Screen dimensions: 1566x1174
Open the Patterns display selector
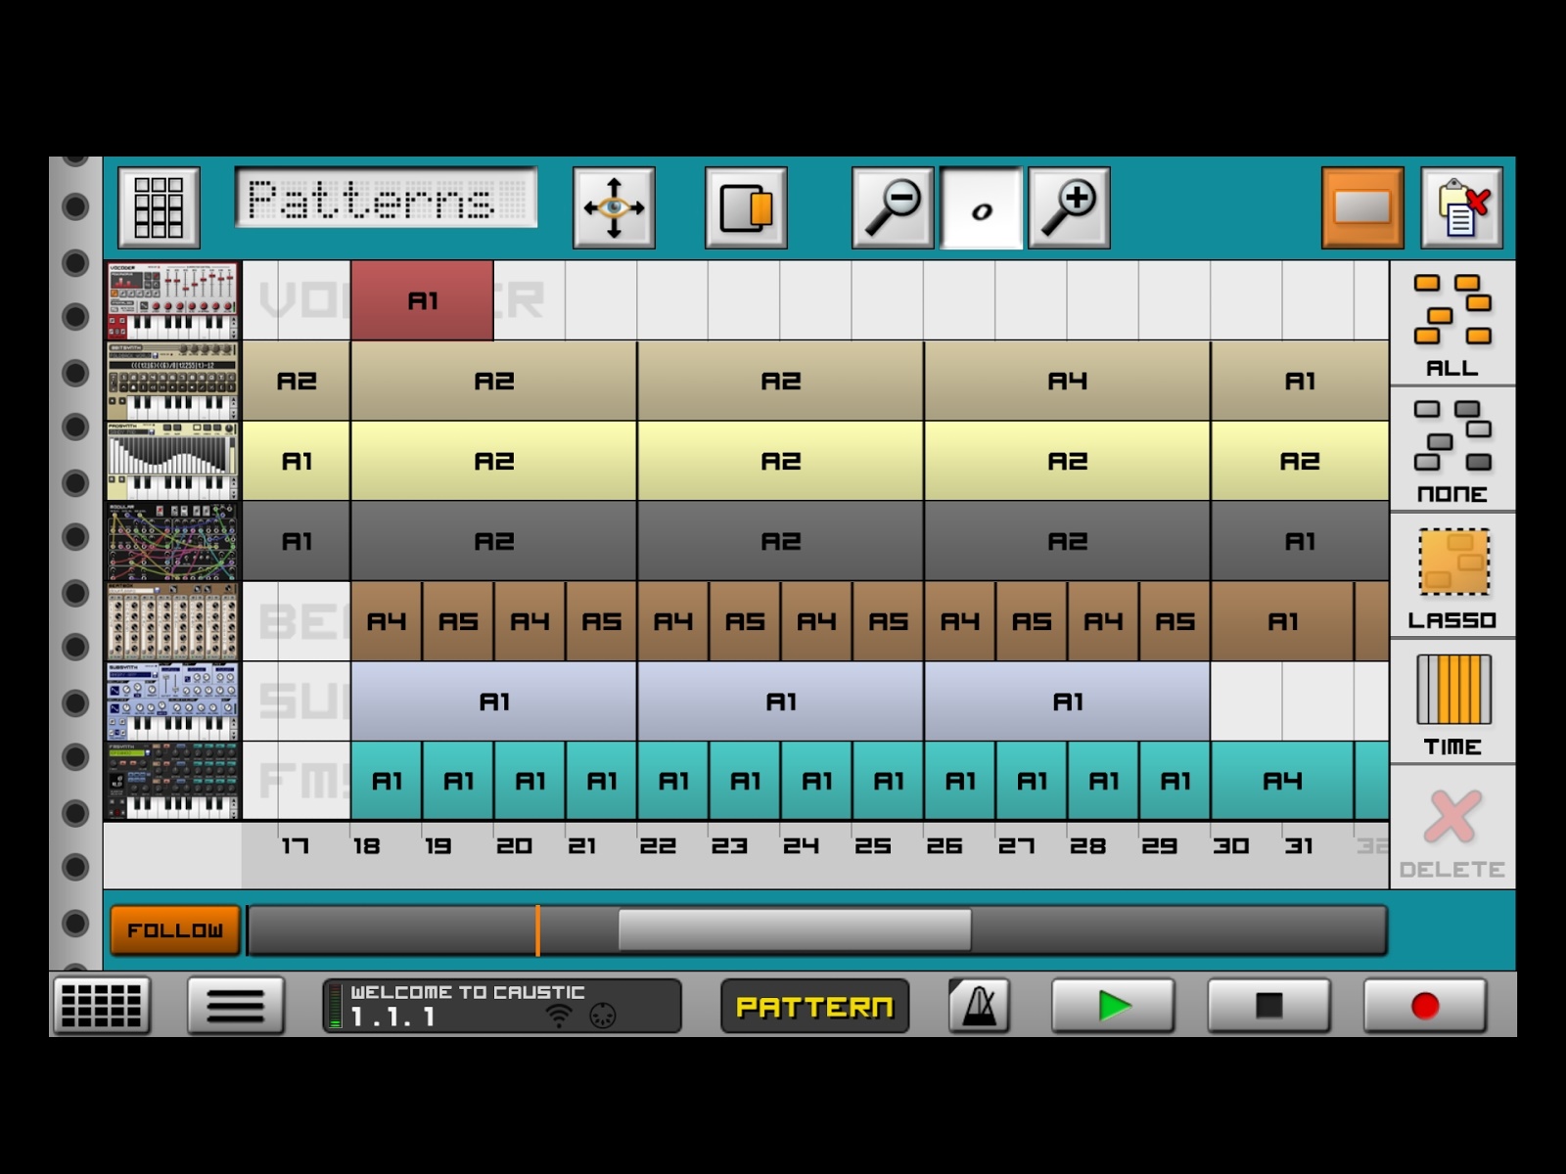tap(386, 199)
